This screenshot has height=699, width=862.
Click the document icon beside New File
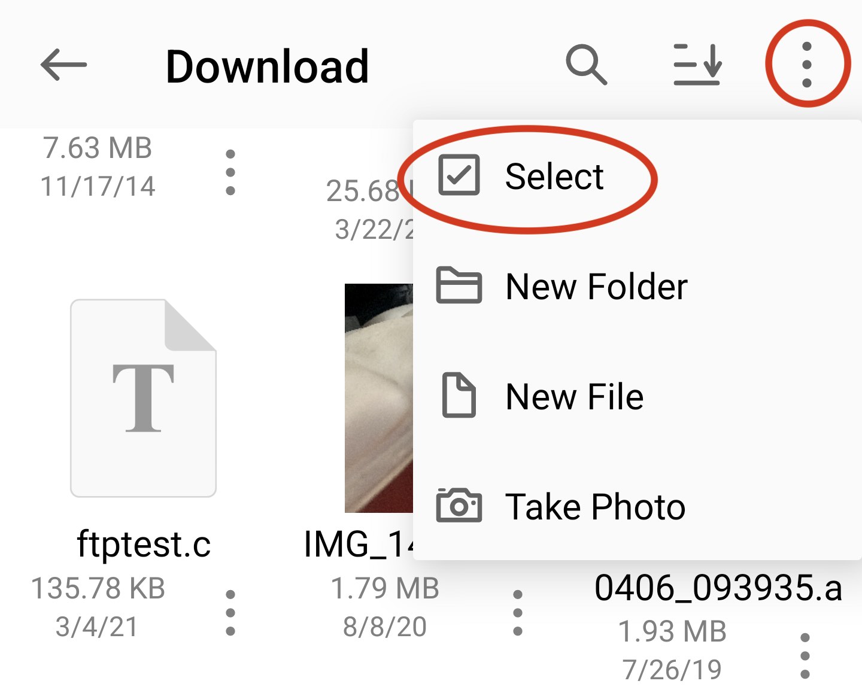[459, 395]
